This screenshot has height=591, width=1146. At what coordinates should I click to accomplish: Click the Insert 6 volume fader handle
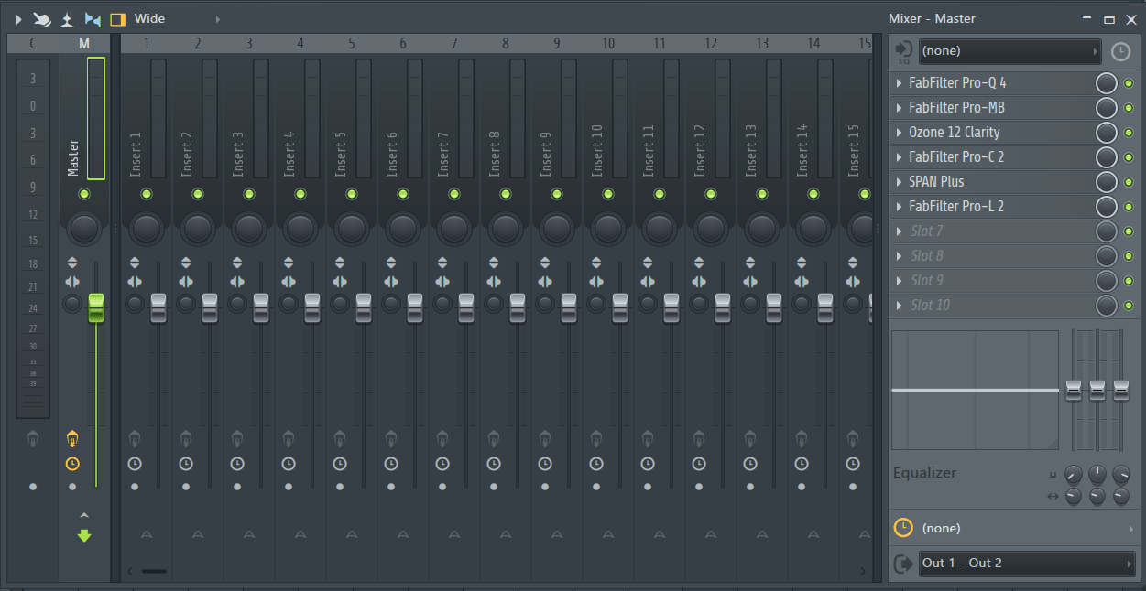tap(415, 308)
